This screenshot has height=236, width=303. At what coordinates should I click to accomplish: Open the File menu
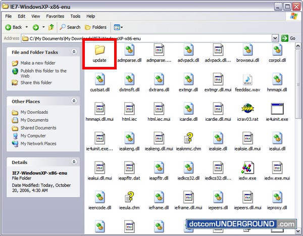click(x=8, y=16)
